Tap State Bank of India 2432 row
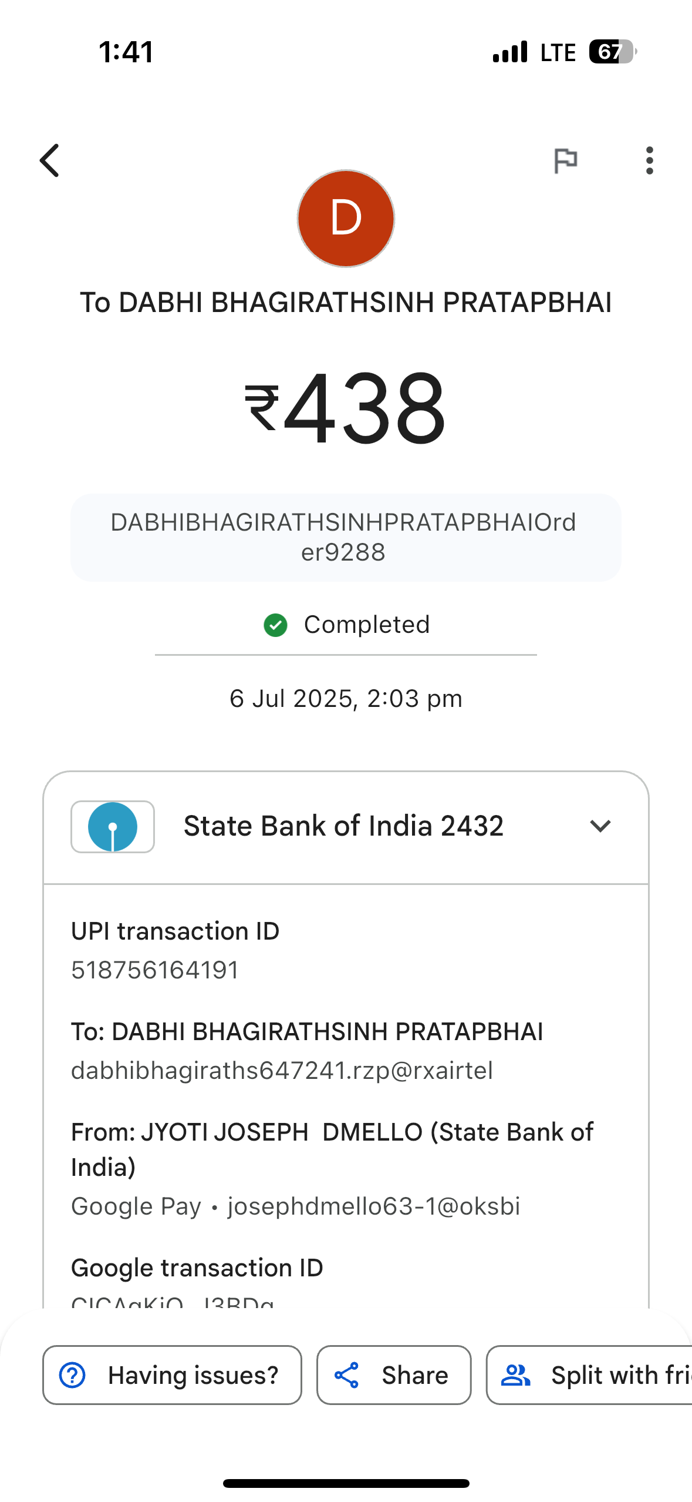 tap(343, 826)
